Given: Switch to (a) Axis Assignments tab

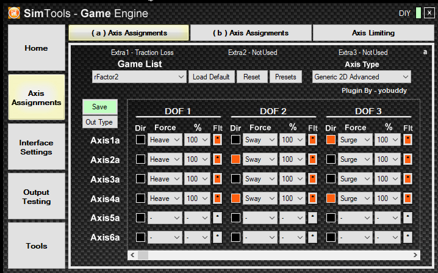Looking at the screenshot, I should (129, 33).
